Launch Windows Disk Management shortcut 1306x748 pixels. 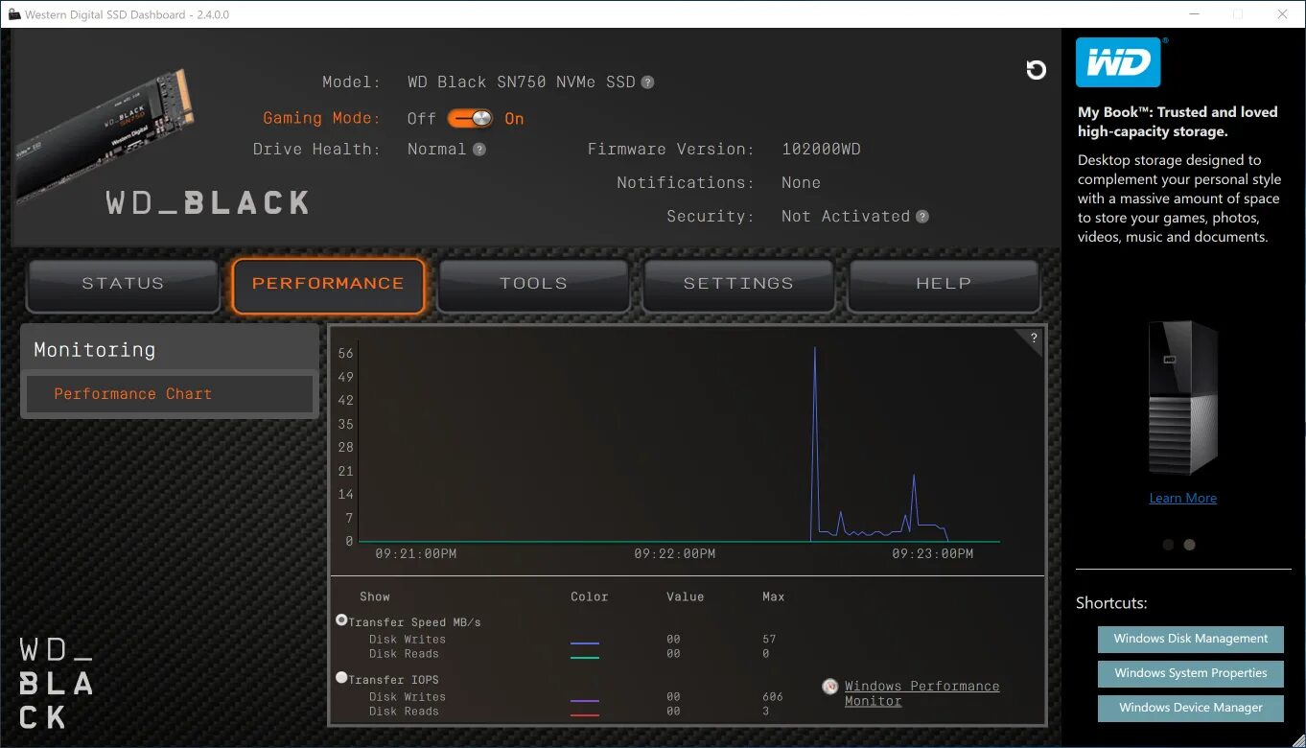tap(1190, 639)
